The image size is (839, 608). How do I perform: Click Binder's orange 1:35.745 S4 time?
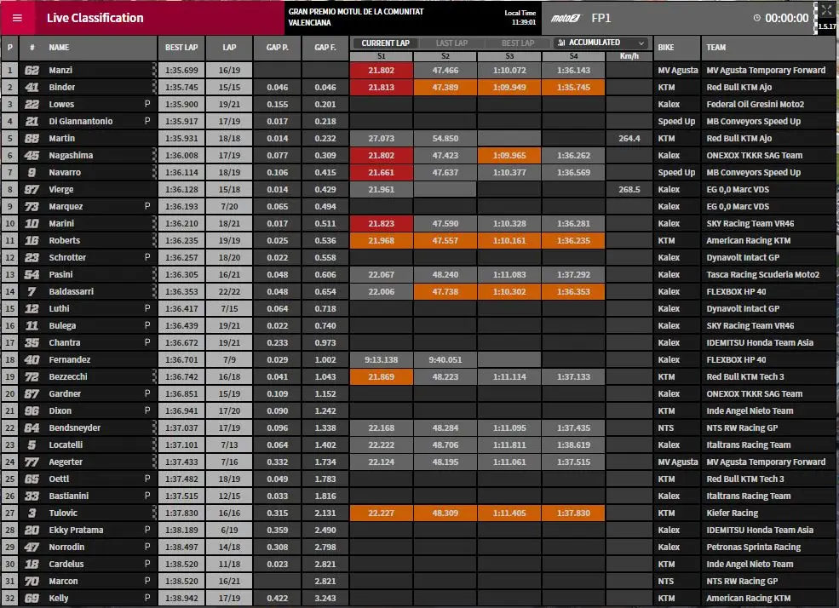point(573,87)
